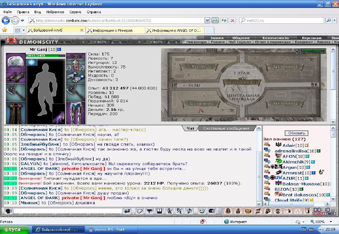Open Adair player name in list
Screen dimensions: 339x234
click(x=289, y=145)
